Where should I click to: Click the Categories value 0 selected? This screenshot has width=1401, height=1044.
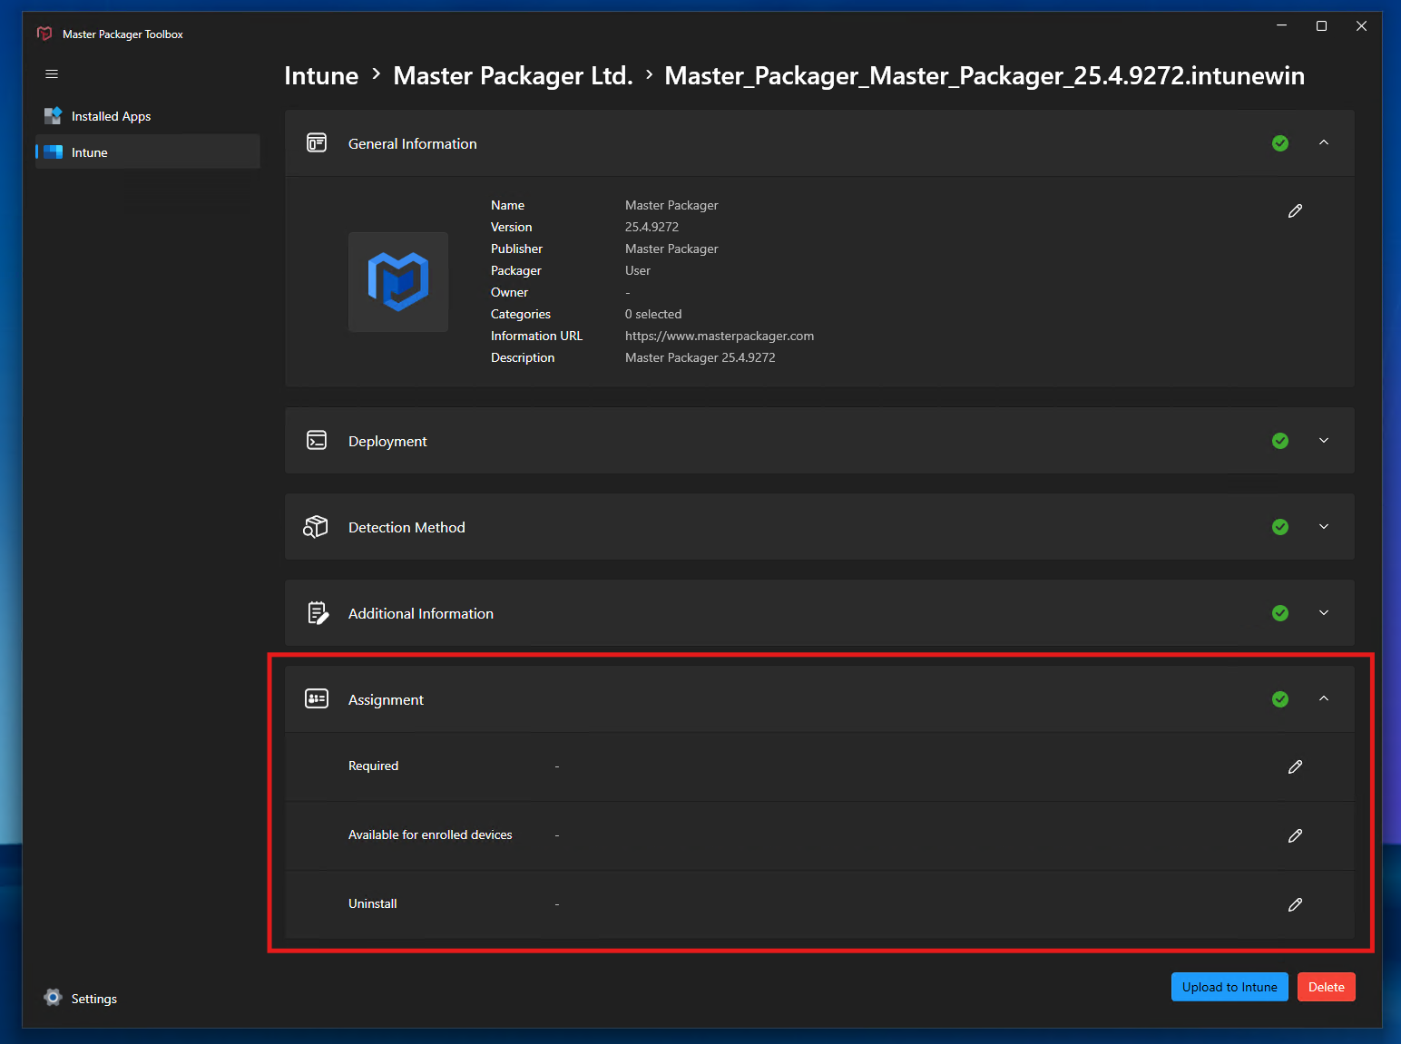[x=653, y=314]
